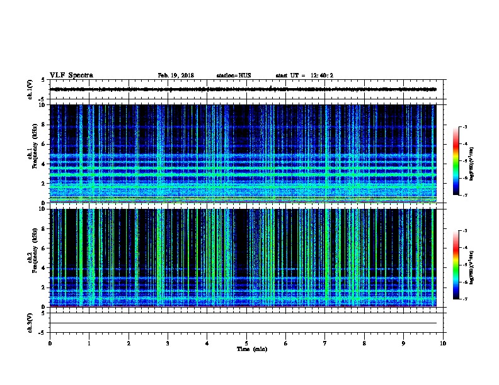Image resolution: width=499 pixels, height=385 pixels.
Task: Click the "1" tick on the time axis
Action: coord(89,343)
